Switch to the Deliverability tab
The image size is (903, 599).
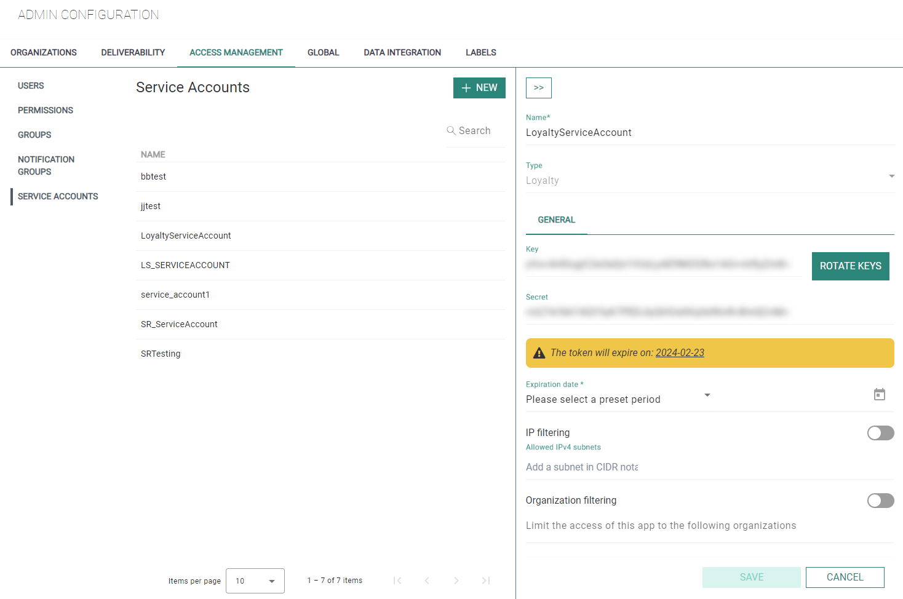133,53
